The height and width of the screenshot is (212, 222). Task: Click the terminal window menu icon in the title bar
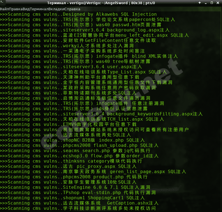[x=2, y=2]
